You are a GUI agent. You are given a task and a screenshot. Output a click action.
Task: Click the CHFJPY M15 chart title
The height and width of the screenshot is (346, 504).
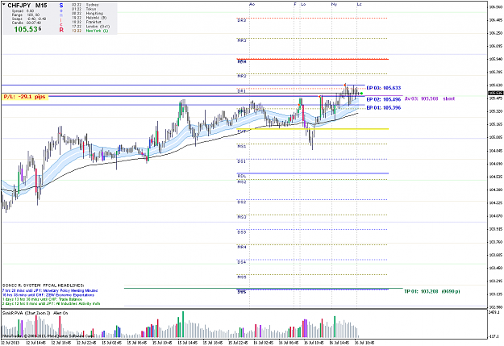pos(27,5)
